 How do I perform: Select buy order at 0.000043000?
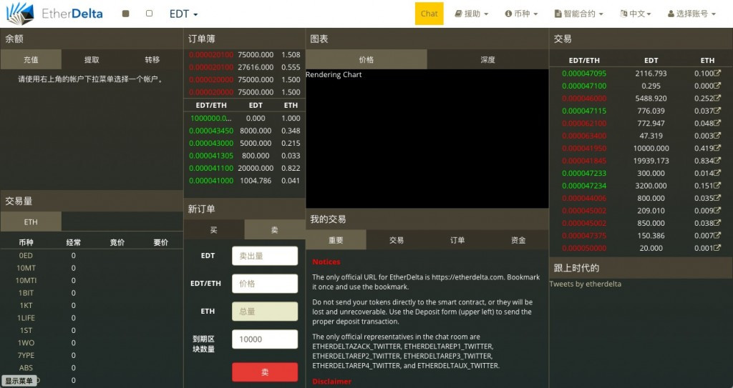click(x=245, y=144)
